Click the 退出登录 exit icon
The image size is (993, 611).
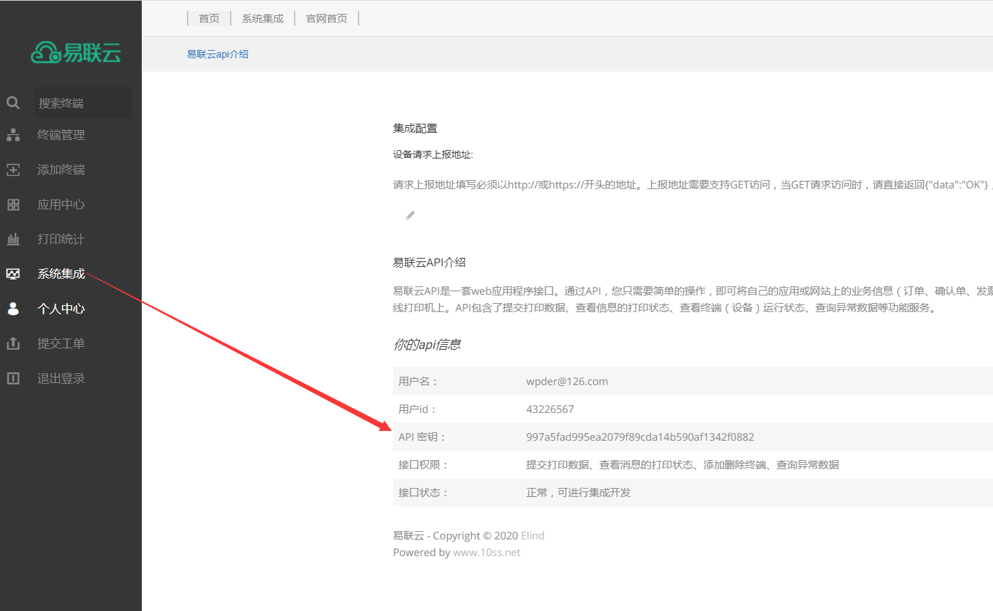13,377
